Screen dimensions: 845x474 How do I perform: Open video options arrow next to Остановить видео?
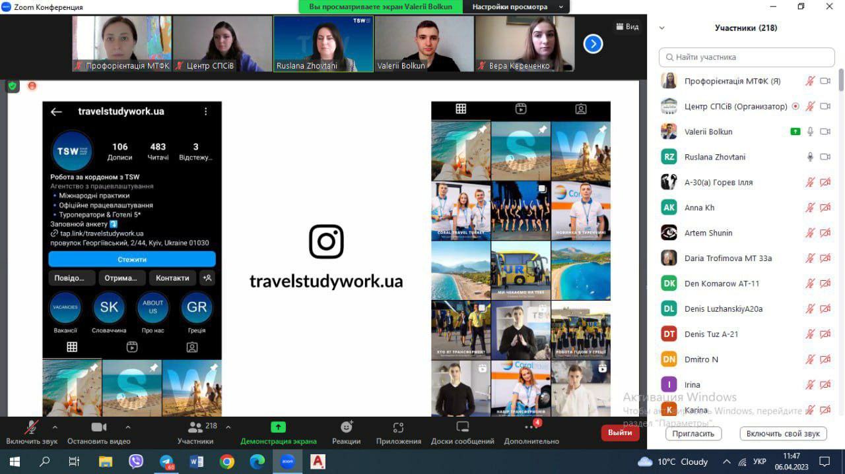(x=127, y=427)
